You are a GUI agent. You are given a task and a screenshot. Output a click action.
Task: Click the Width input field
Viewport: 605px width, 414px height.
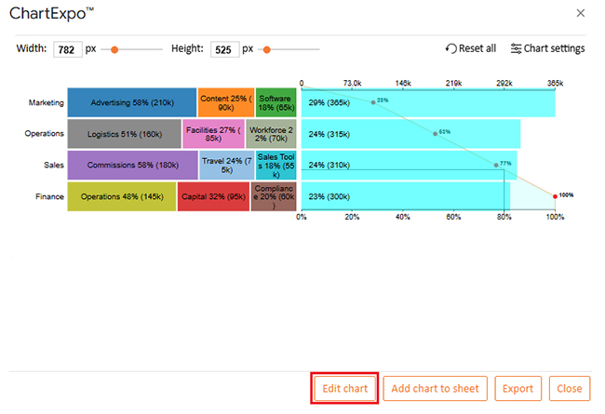pos(67,49)
